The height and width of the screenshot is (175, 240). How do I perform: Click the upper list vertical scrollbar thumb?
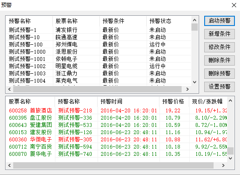click(x=194, y=27)
